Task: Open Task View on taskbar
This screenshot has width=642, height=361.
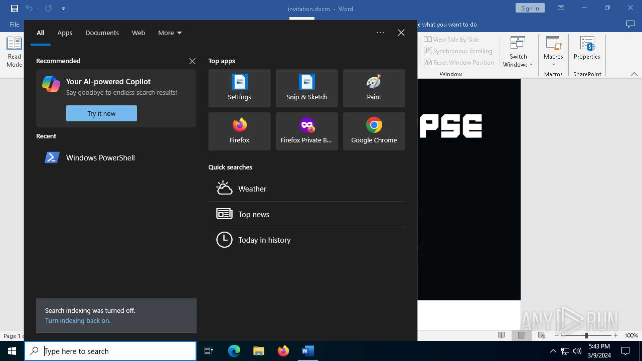Action: pos(209,351)
